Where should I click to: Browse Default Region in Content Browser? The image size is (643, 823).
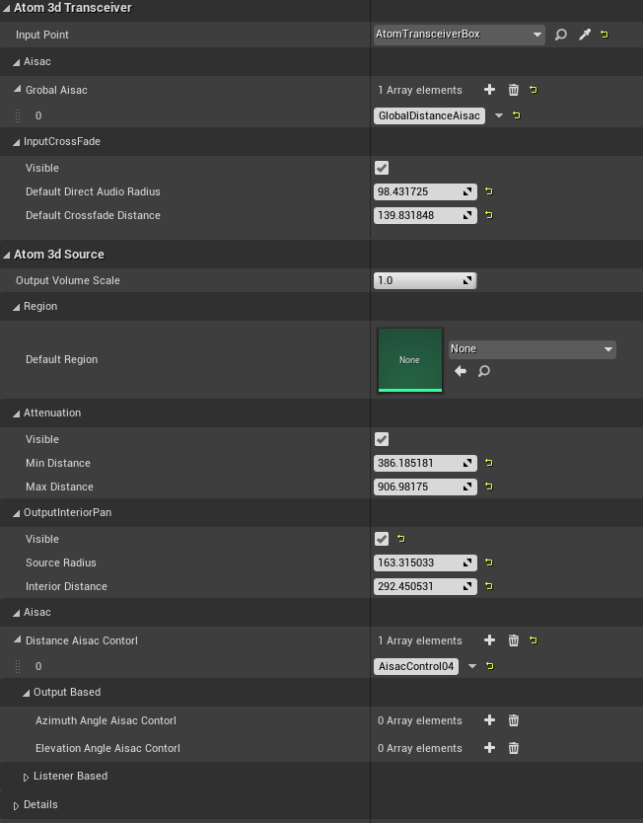[484, 371]
